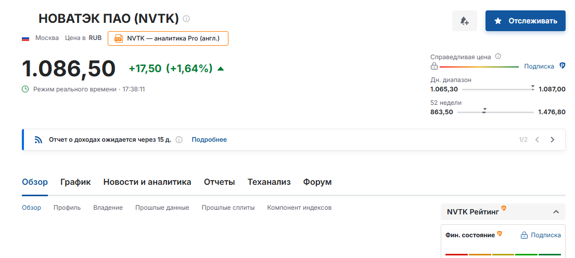Collapse the NVTK Рейтинг panel chevron
Screen dimensions: 575x258
click(556, 212)
